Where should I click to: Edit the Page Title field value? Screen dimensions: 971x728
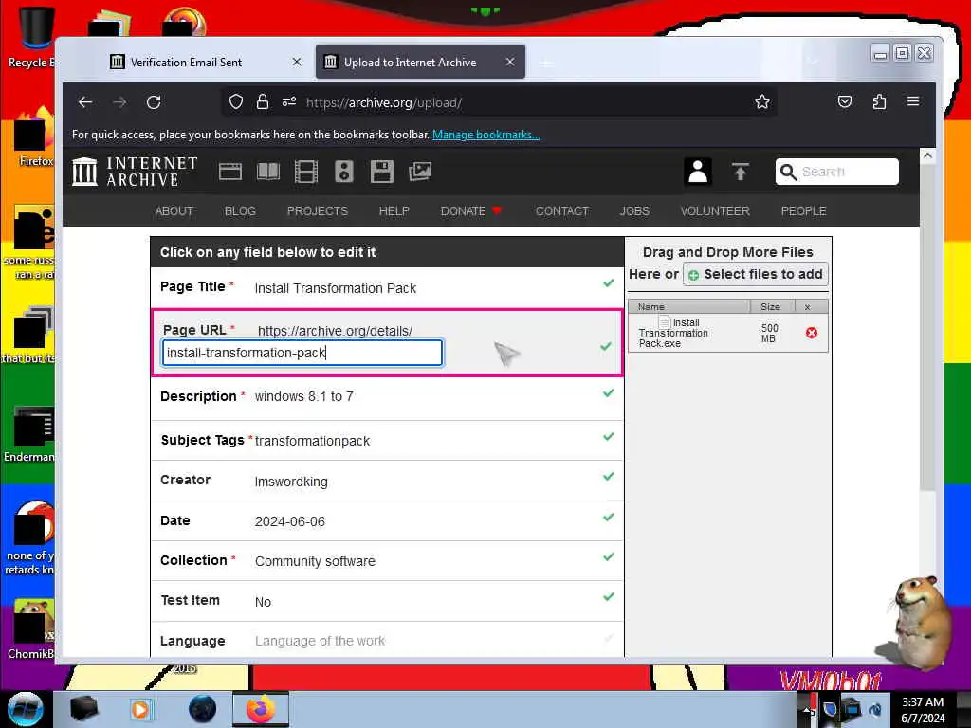tap(335, 288)
